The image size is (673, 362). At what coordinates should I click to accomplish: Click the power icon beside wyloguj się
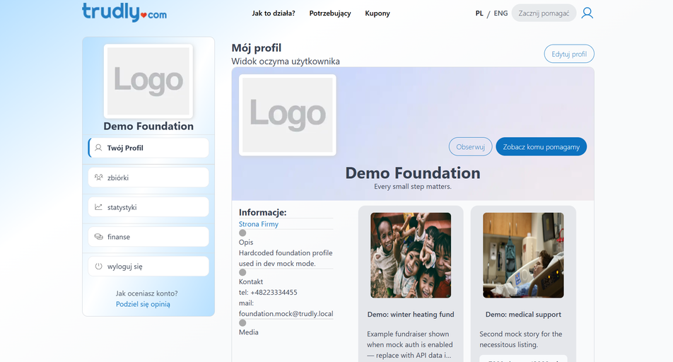click(98, 267)
